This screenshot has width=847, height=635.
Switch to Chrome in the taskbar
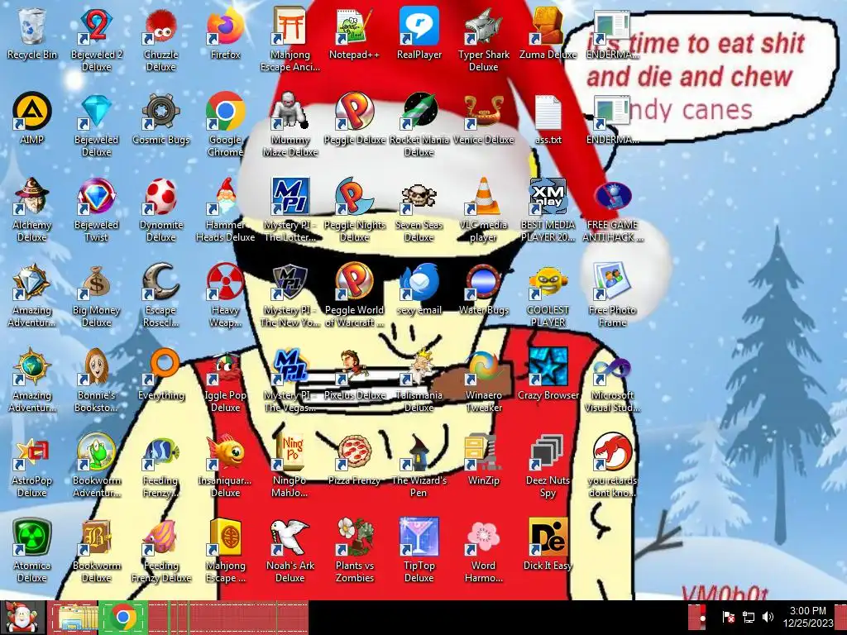point(124,617)
